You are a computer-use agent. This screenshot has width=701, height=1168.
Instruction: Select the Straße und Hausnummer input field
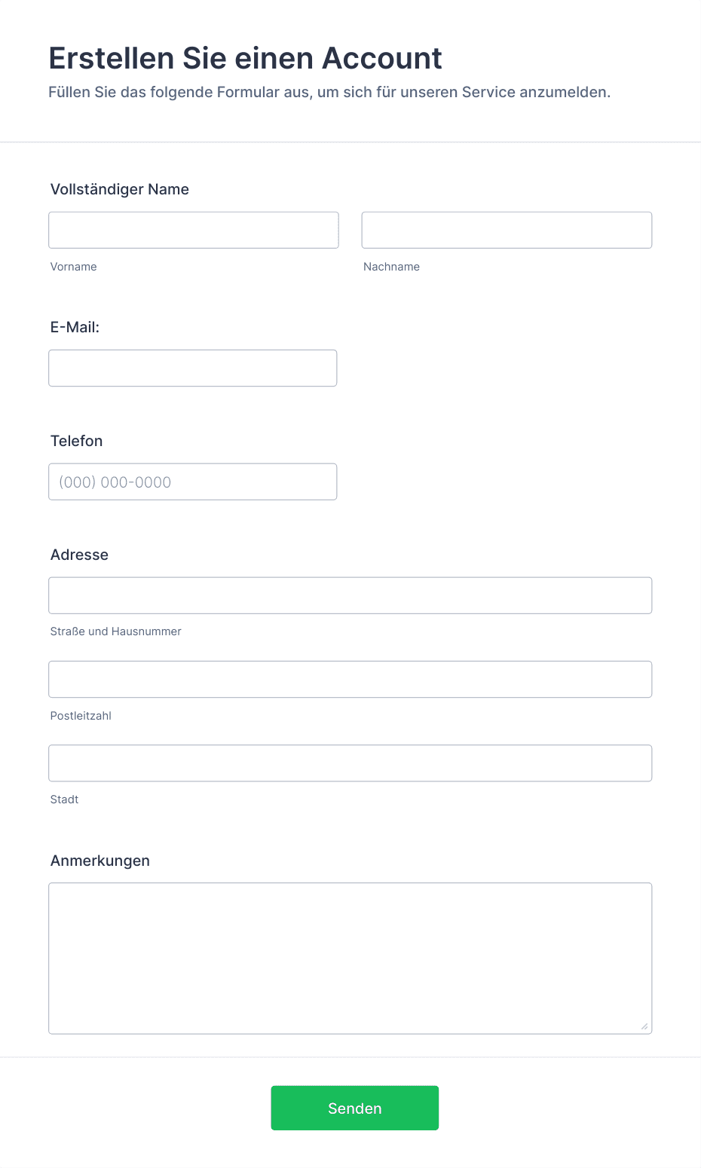point(350,595)
